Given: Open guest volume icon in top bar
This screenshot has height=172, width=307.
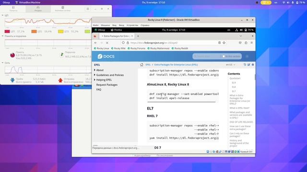Looking at the screenshot, I should pos(241,30).
